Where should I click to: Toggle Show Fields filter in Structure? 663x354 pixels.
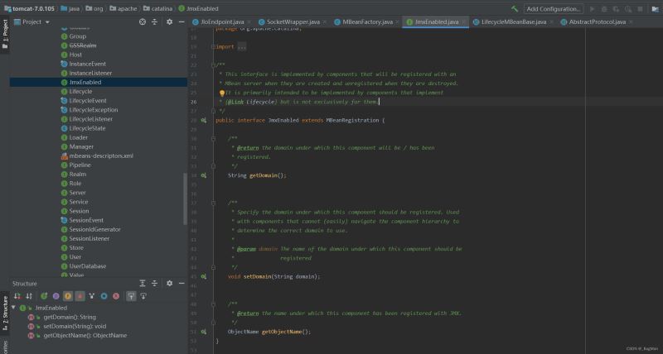(68, 296)
